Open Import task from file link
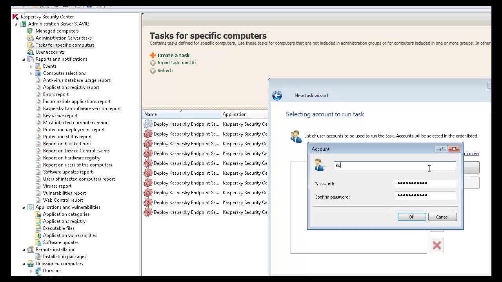This screenshot has height=282, width=502. [x=176, y=63]
